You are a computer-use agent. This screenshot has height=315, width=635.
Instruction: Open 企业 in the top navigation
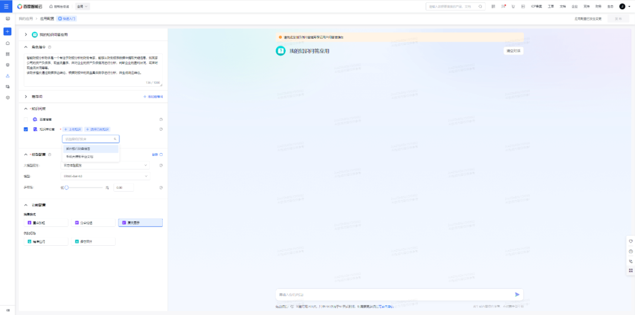[574, 6]
